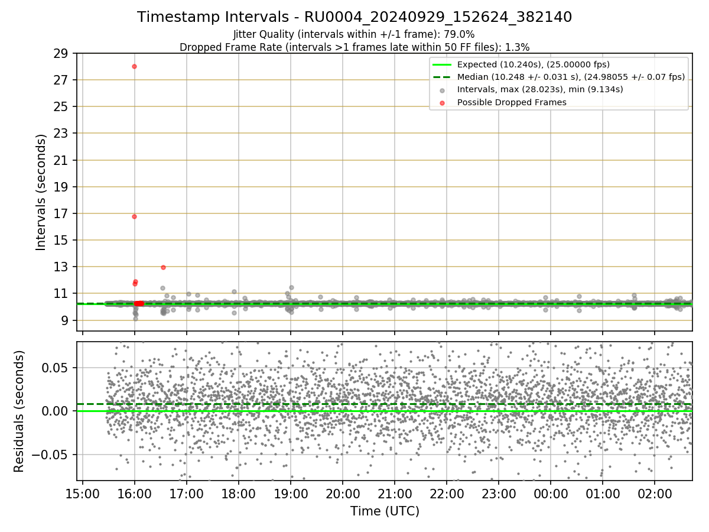Click the red dropped-frame point near 17 seconds
The height and width of the screenshot is (532, 709).
tap(135, 216)
